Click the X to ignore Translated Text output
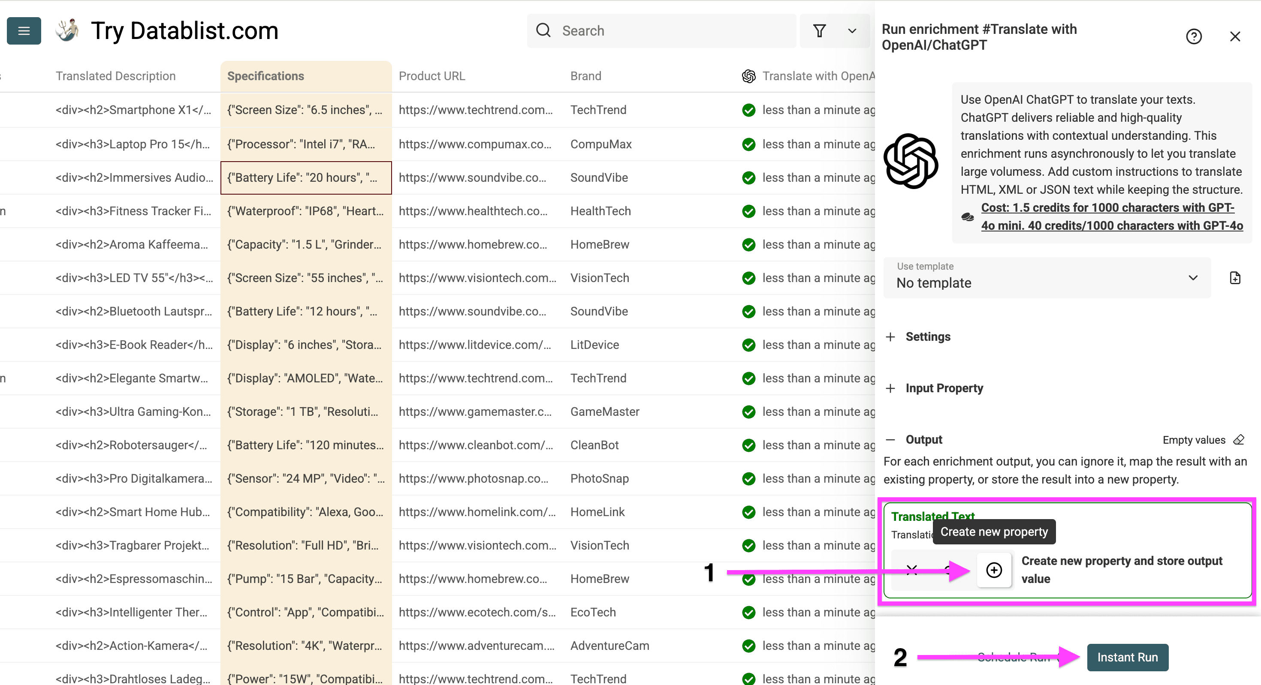1261x685 pixels. click(x=911, y=570)
